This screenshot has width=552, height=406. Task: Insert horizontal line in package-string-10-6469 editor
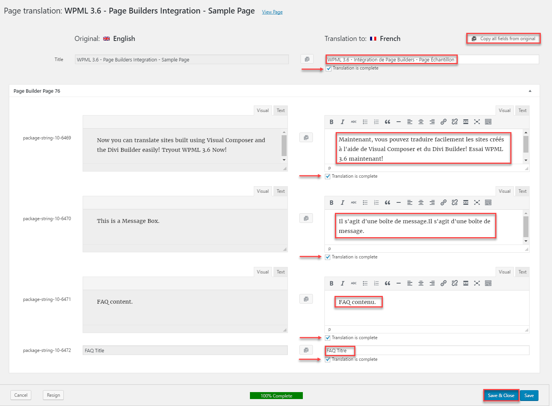pyautogui.click(x=399, y=122)
